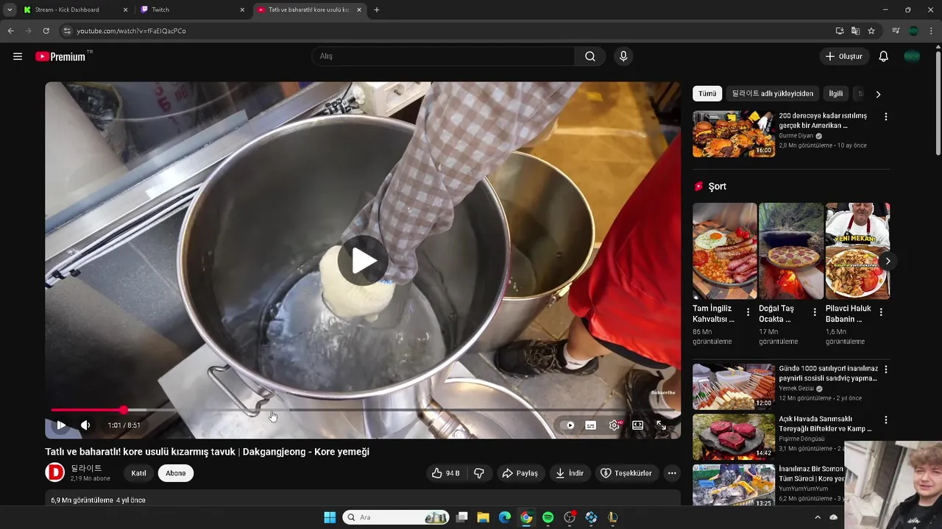Enter full screen mode

click(662, 425)
